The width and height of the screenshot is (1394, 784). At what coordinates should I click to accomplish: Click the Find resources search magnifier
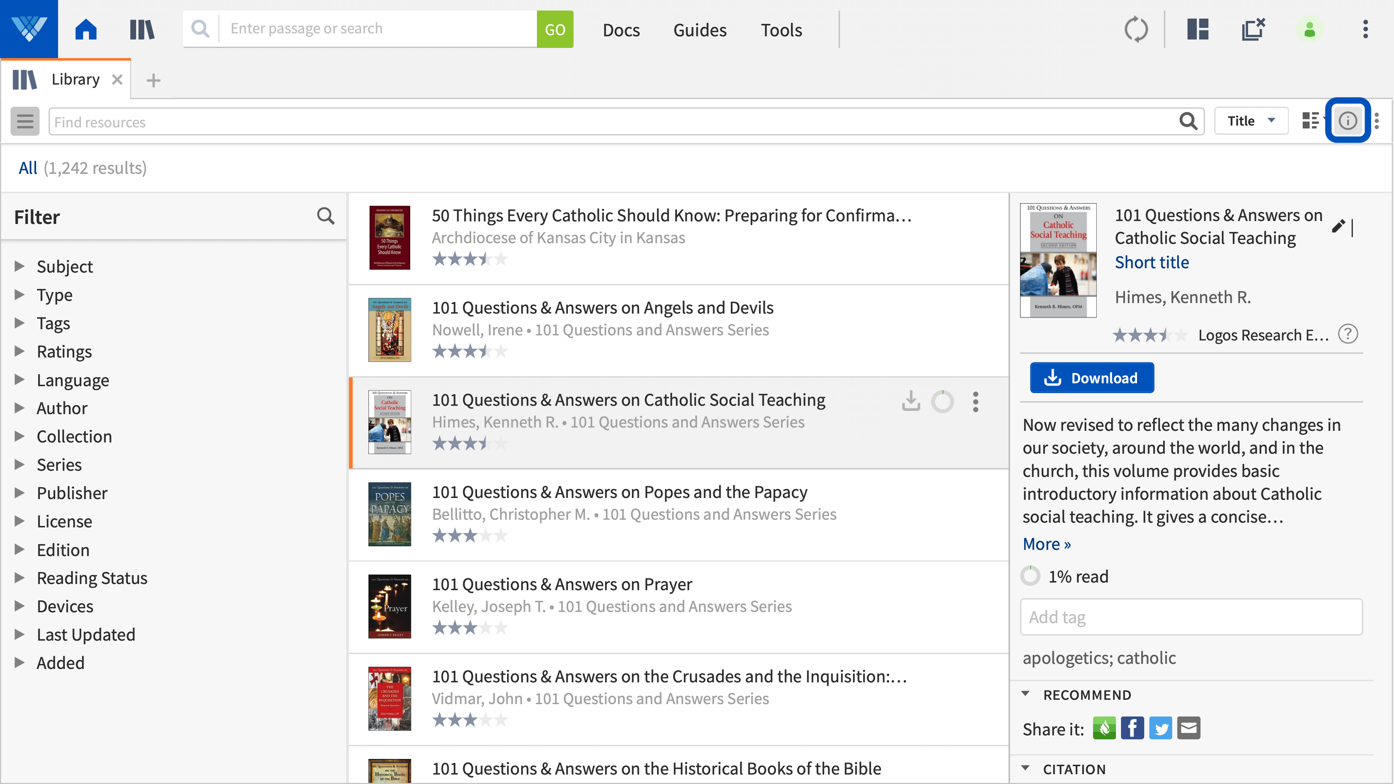pyautogui.click(x=1188, y=121)
